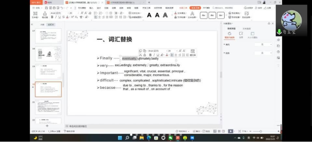Open the line type dropdown in properties panel
The width and height of the screenshot is (312, 142).
coord(263,53)
